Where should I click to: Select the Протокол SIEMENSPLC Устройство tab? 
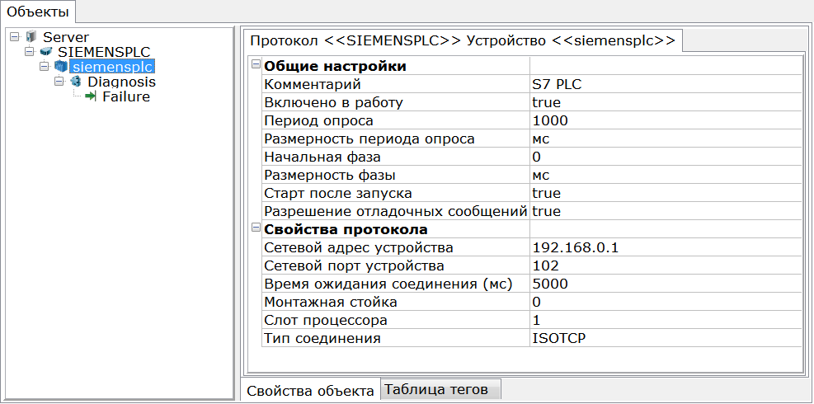coord(463,40)
